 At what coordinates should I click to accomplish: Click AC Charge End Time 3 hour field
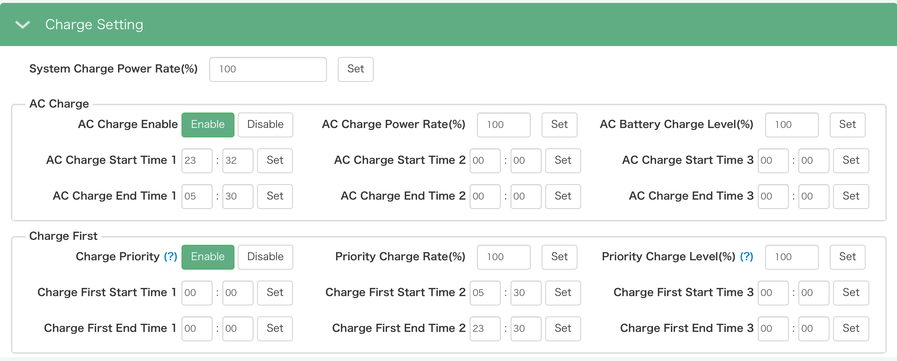click(773, 196)
